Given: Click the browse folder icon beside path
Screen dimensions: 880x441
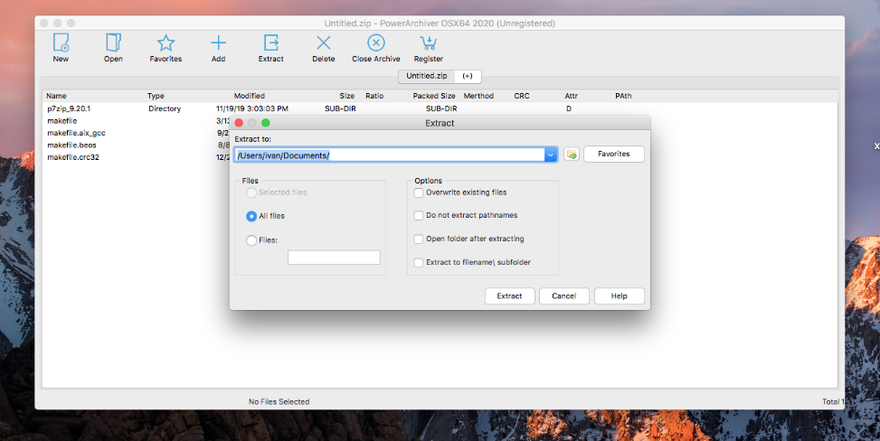Looking at the screenshot, I should click(x=572, y=155).
